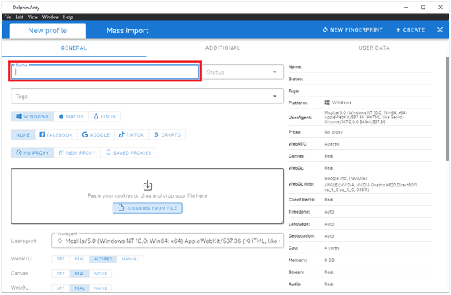
Task: Click the regenerate useragent icon
Action: click(x=60, y=241)
